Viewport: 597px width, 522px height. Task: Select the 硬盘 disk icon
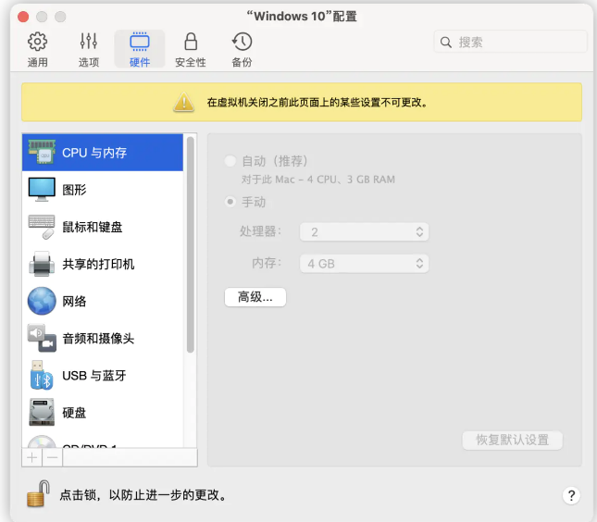tap(42, 413)
